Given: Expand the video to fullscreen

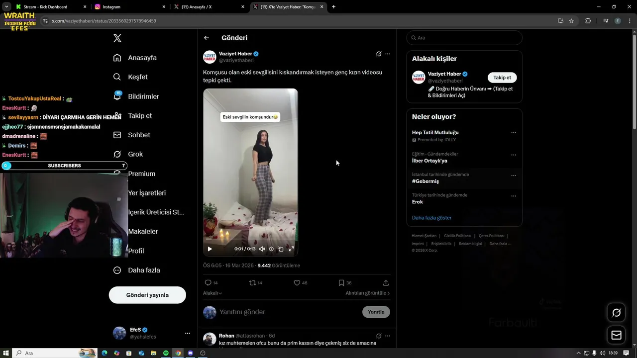Looking at the screenshot, I should click(291, 249).
